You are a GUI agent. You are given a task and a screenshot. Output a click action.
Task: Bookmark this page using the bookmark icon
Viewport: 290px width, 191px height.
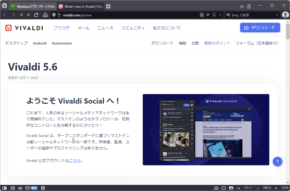click(x=214, y=15)
